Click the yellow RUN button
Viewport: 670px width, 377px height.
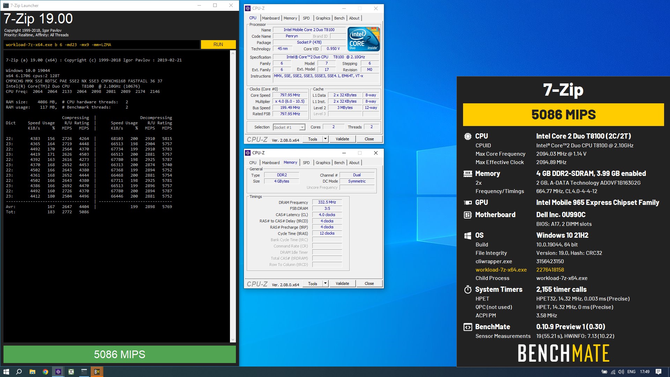218,44
